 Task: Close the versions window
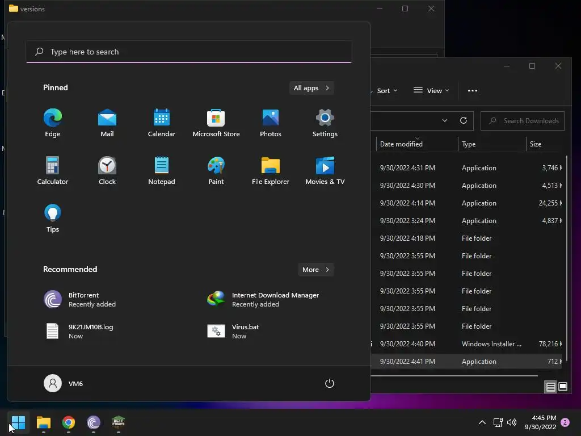coord(431,9)
